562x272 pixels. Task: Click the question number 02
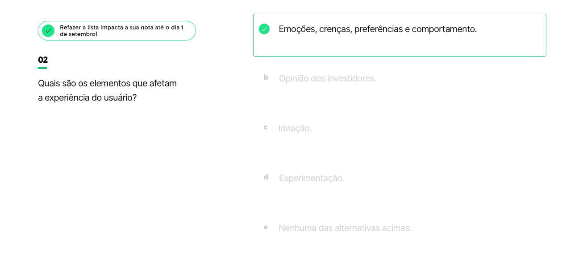(43, 60)
